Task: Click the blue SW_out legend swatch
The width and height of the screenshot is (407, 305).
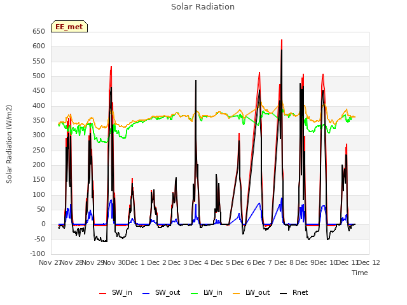Action: (x=146, y=294)
